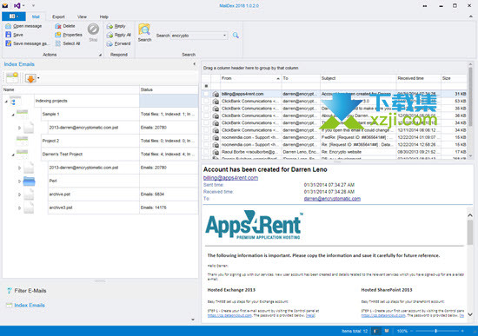This screenshot has width=478, height=336.
Task: Click the orange download arrow toolbar icon
Action: [x=30, y=78]
